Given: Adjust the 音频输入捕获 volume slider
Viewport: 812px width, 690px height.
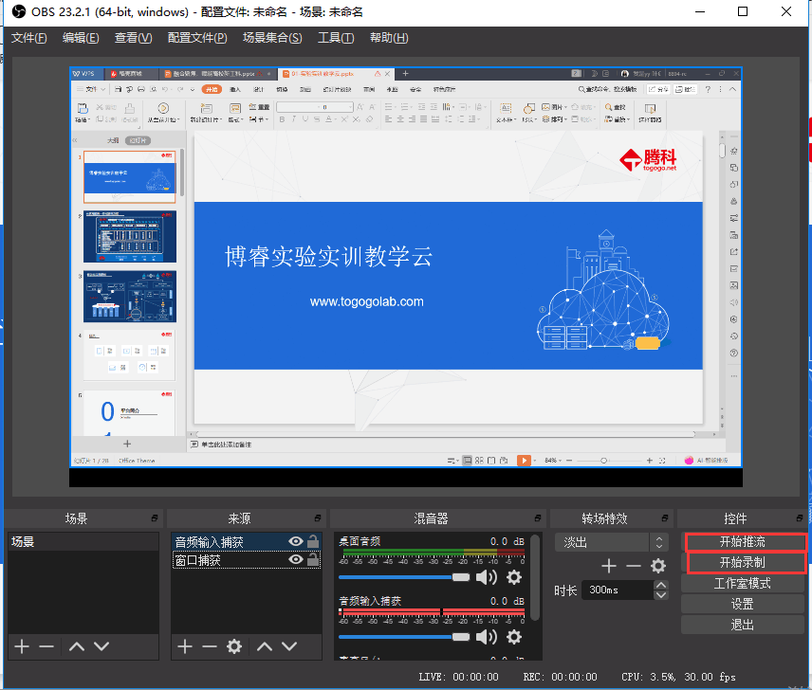Looking at the screenshot, I should [x=404, y=637].
